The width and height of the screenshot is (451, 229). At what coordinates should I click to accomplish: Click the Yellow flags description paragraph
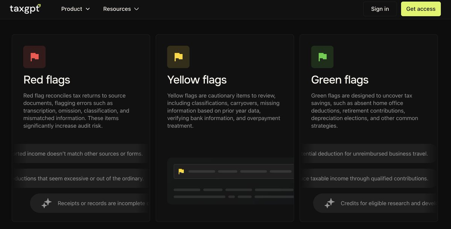(x=224, y=111)
